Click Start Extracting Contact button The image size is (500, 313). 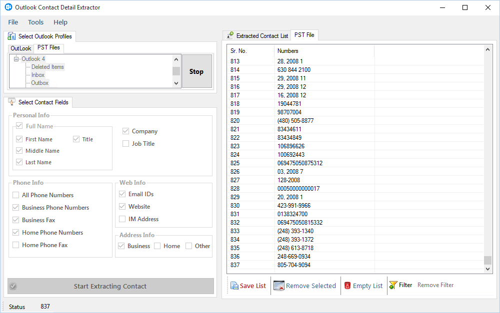pos(110,286)
